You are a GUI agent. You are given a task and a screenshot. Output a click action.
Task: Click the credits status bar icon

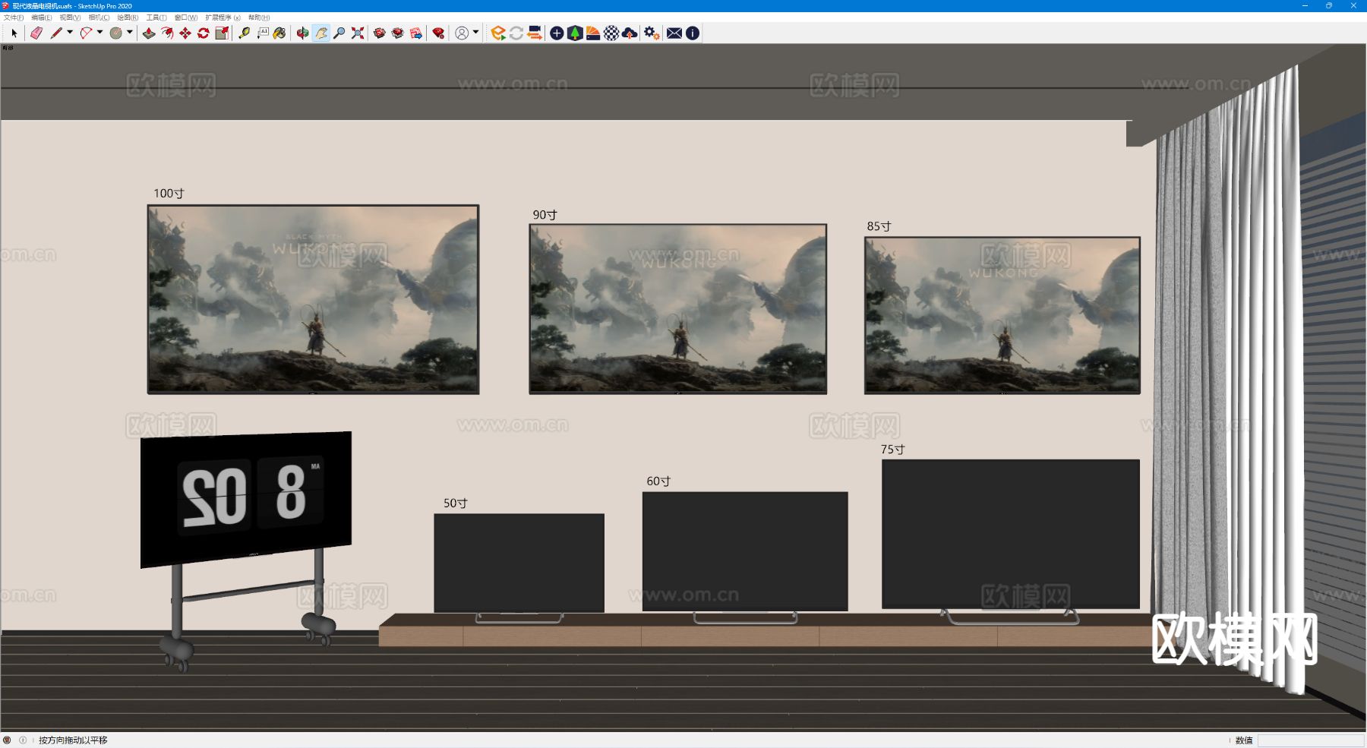(x=23, y=740)
